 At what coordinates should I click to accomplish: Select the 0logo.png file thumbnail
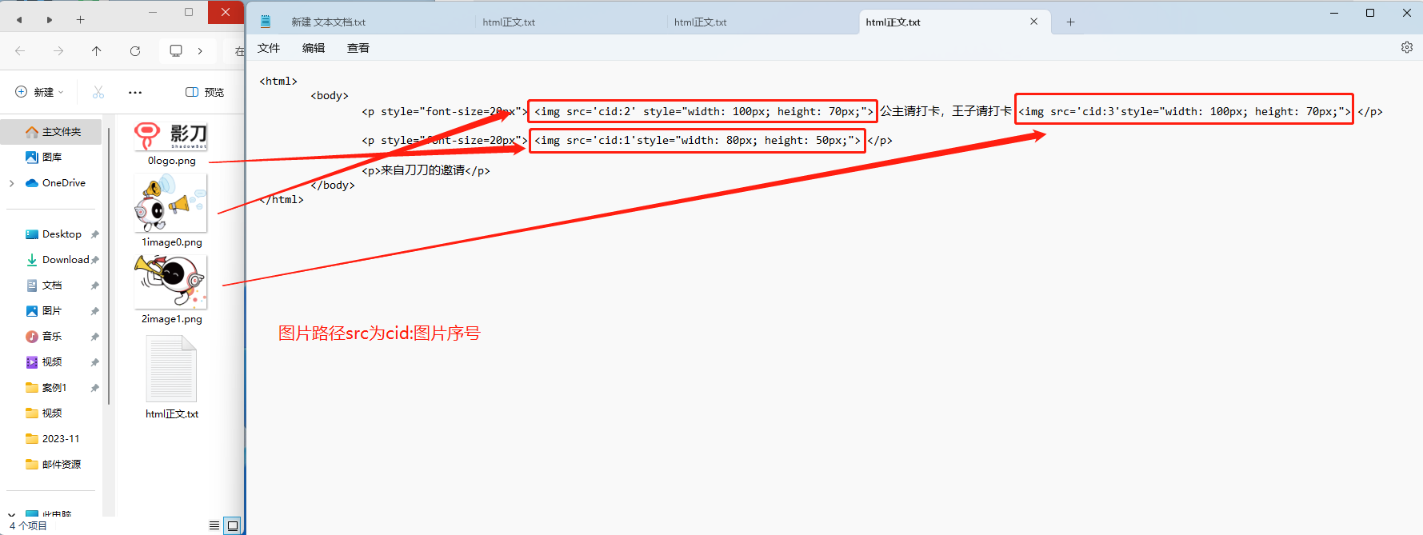(x=171, y=143)
